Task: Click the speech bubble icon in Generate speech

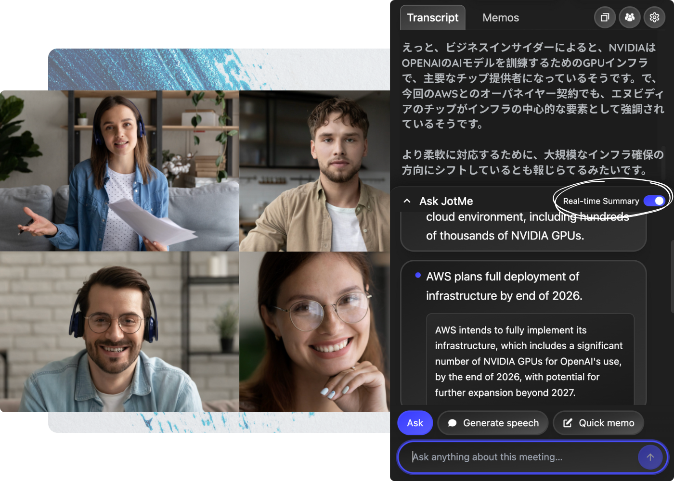Action: point(452,423)
